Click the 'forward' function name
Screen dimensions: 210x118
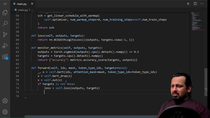(43, 68)
